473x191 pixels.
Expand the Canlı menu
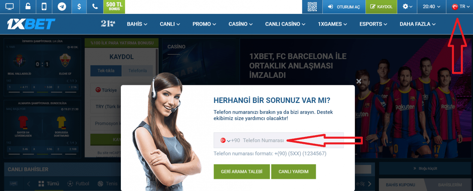(170, 24)
